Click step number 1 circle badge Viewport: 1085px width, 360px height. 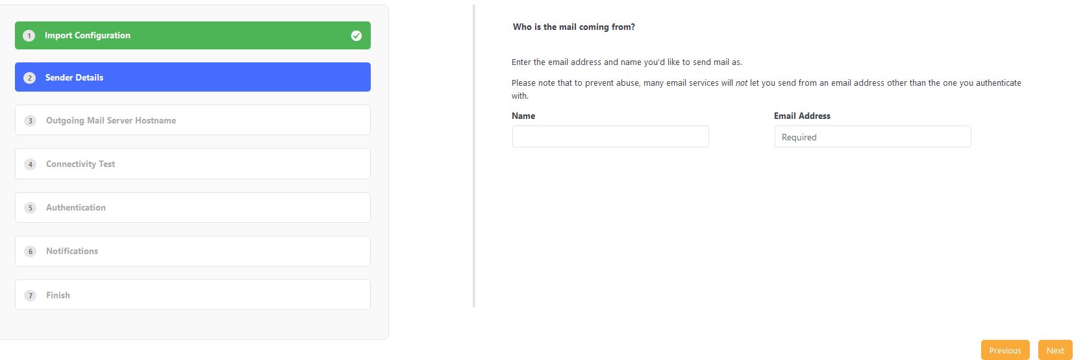tap(29, 36)
